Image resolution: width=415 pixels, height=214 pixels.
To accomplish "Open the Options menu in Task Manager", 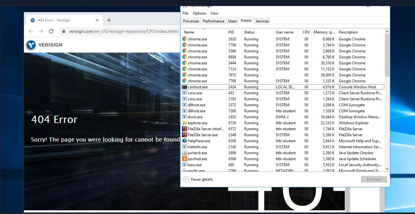I will pos(199,13).
